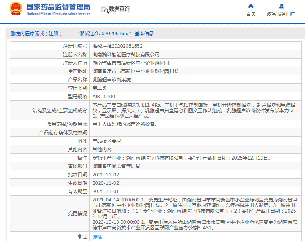This screenshot has height=241, width=305.
Task: Open the 数据查询 search icon
Action: (x=105, y=9)
